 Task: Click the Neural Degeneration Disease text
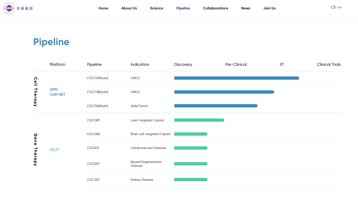(146, 164)
